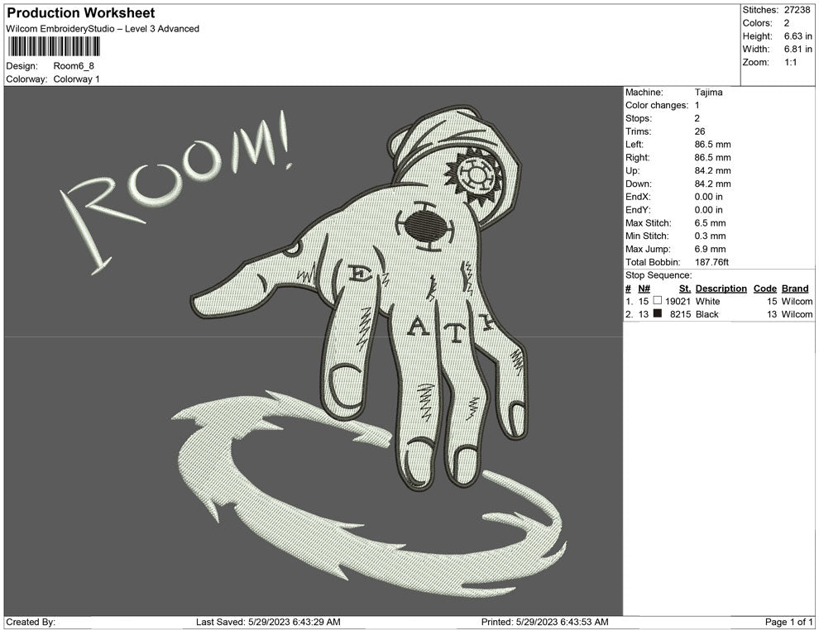Image resolution: width=819 pixels, height=630 pixels.
Task: Click the Colorway 1 value
Action: 76,79
